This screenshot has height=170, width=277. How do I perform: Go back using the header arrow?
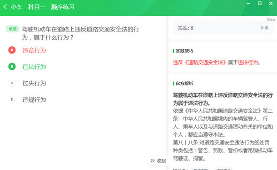click(x=5, y=7)
